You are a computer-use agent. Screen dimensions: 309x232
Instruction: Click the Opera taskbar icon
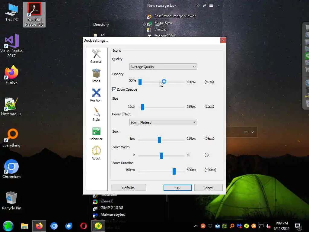(84, 226)
